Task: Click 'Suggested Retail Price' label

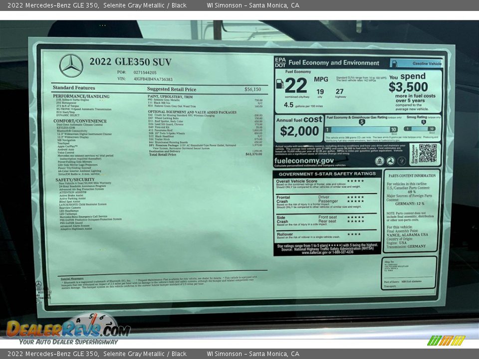Action: [172, 89]
